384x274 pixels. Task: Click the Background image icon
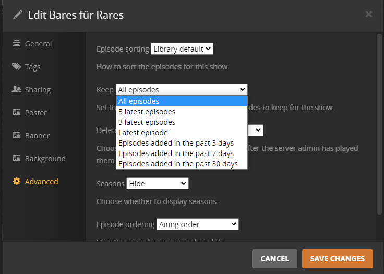click(17, 158)
